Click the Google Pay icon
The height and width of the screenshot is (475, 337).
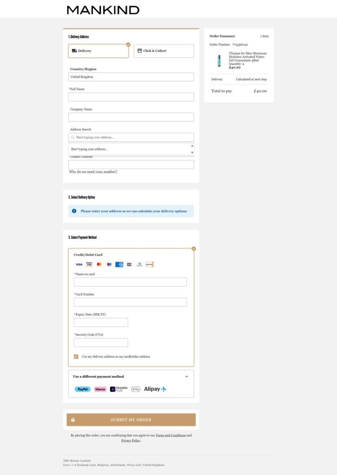coord(136,389)
